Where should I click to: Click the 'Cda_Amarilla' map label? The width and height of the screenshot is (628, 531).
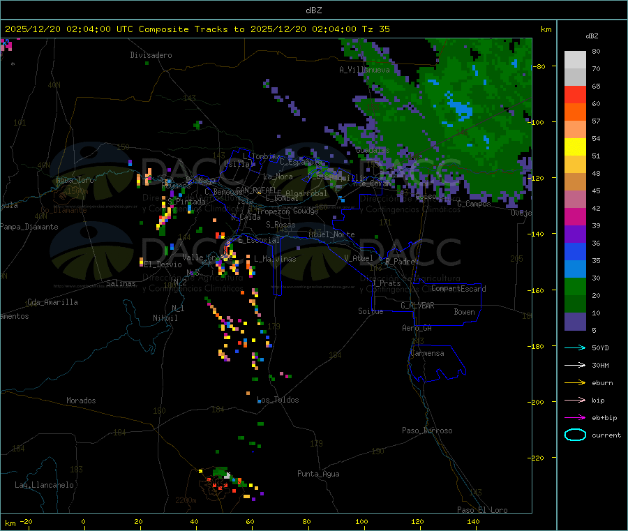pyautogui.click(x=52, y=302)
